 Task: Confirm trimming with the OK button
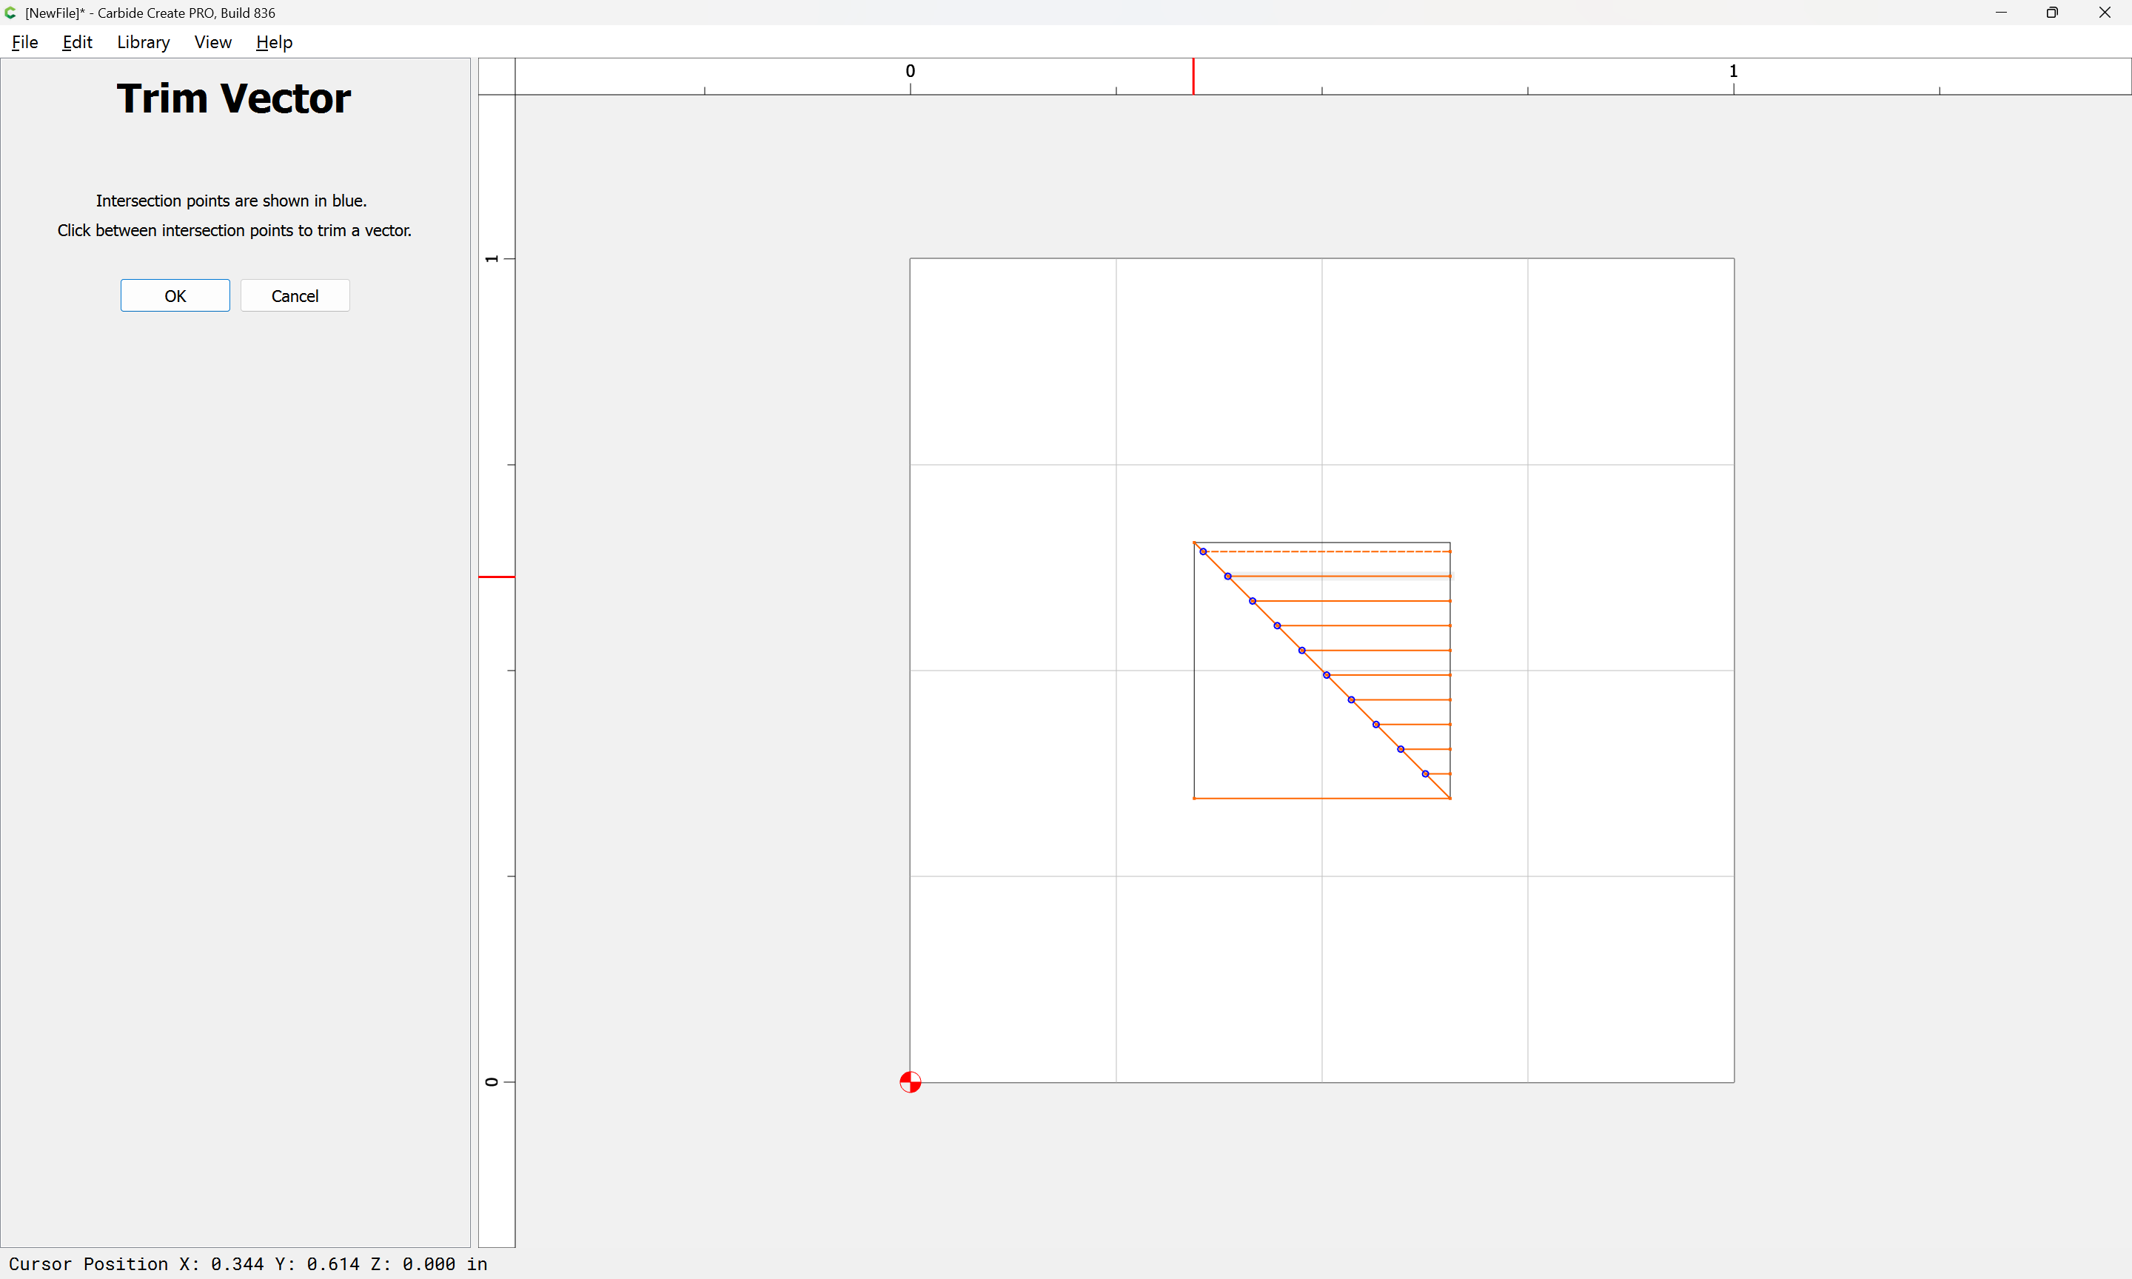coord(175,295)
